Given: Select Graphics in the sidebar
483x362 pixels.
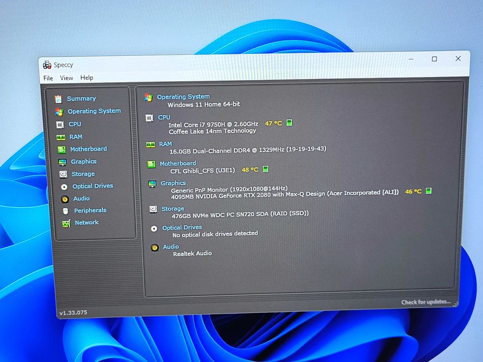Looking at the screenshot, I should pos(84,161).
